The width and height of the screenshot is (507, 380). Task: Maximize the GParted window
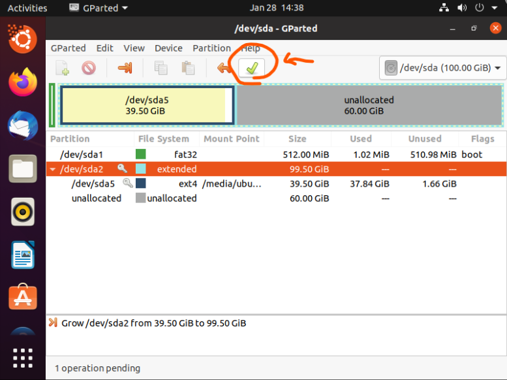(x=474, y=29)
